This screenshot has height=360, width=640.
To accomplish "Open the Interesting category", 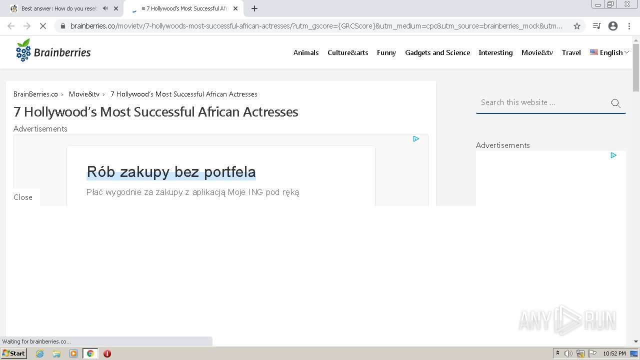I will point(495,52).
